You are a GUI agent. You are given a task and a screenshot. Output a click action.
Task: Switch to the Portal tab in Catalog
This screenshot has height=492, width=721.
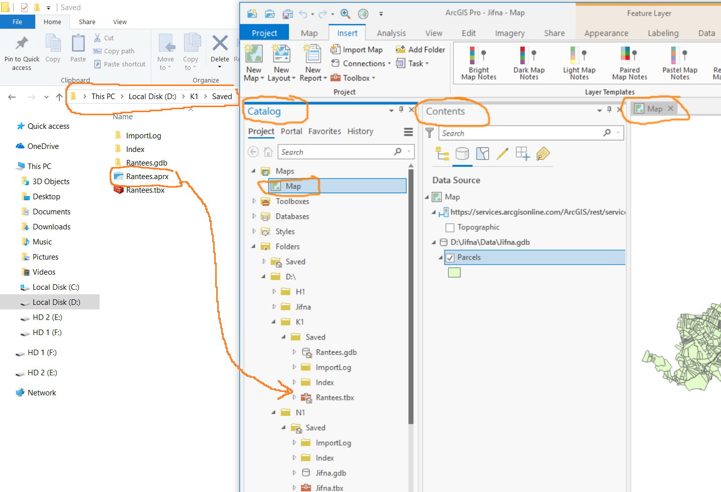coord(292,131)
